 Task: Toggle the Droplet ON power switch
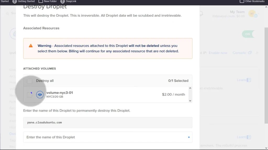click(x=248, y=34)
